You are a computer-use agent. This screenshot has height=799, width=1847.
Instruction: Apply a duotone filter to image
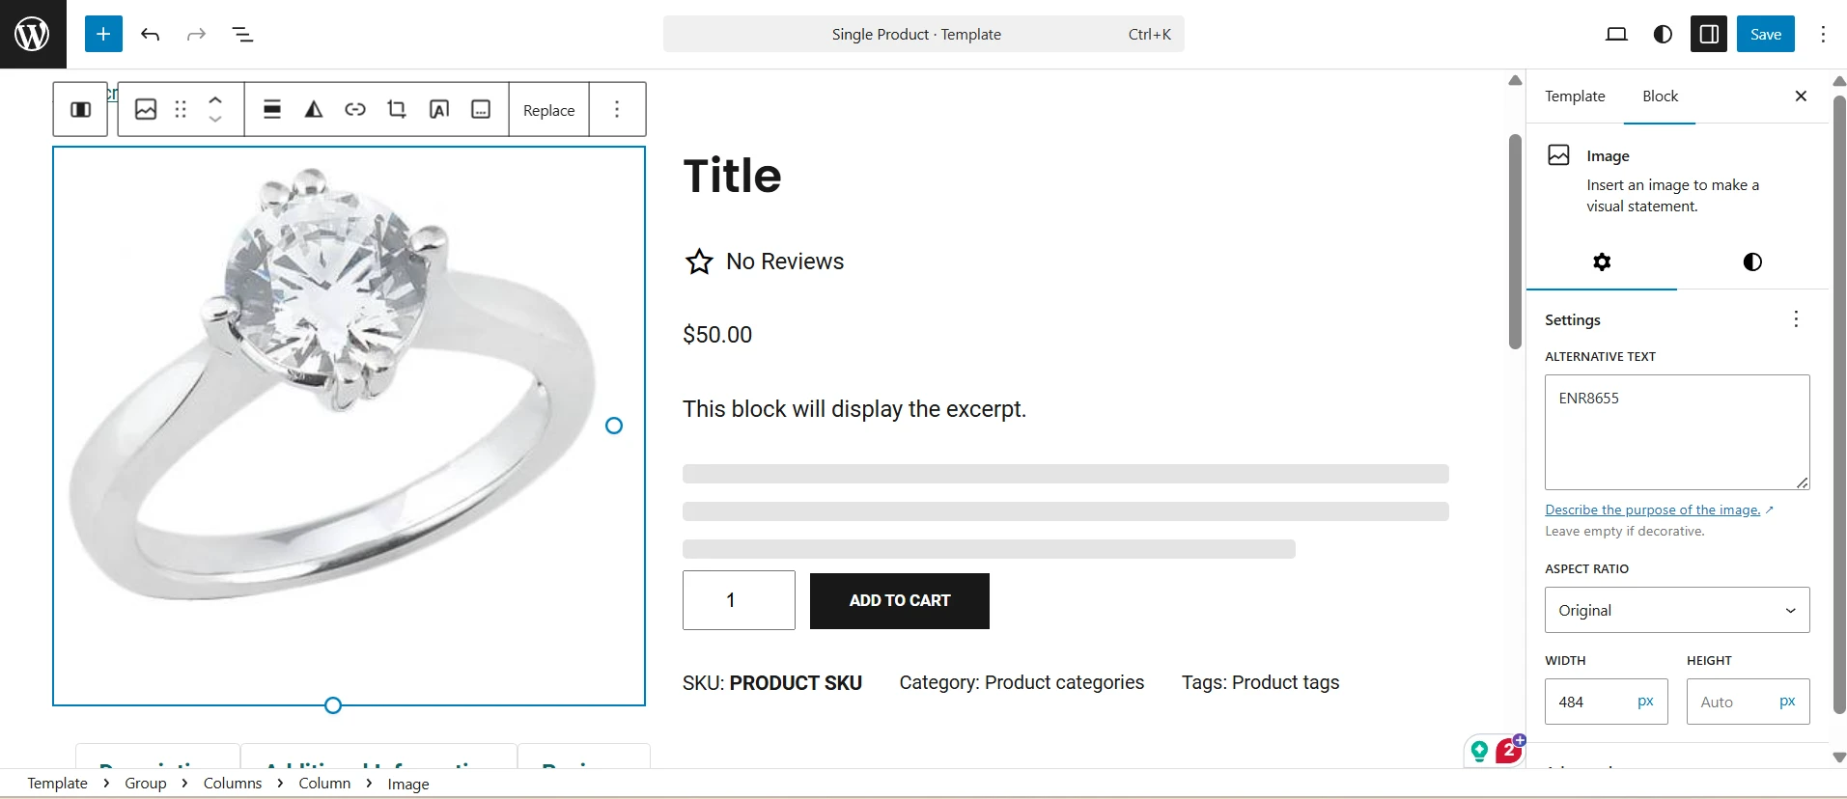(314, 109)
